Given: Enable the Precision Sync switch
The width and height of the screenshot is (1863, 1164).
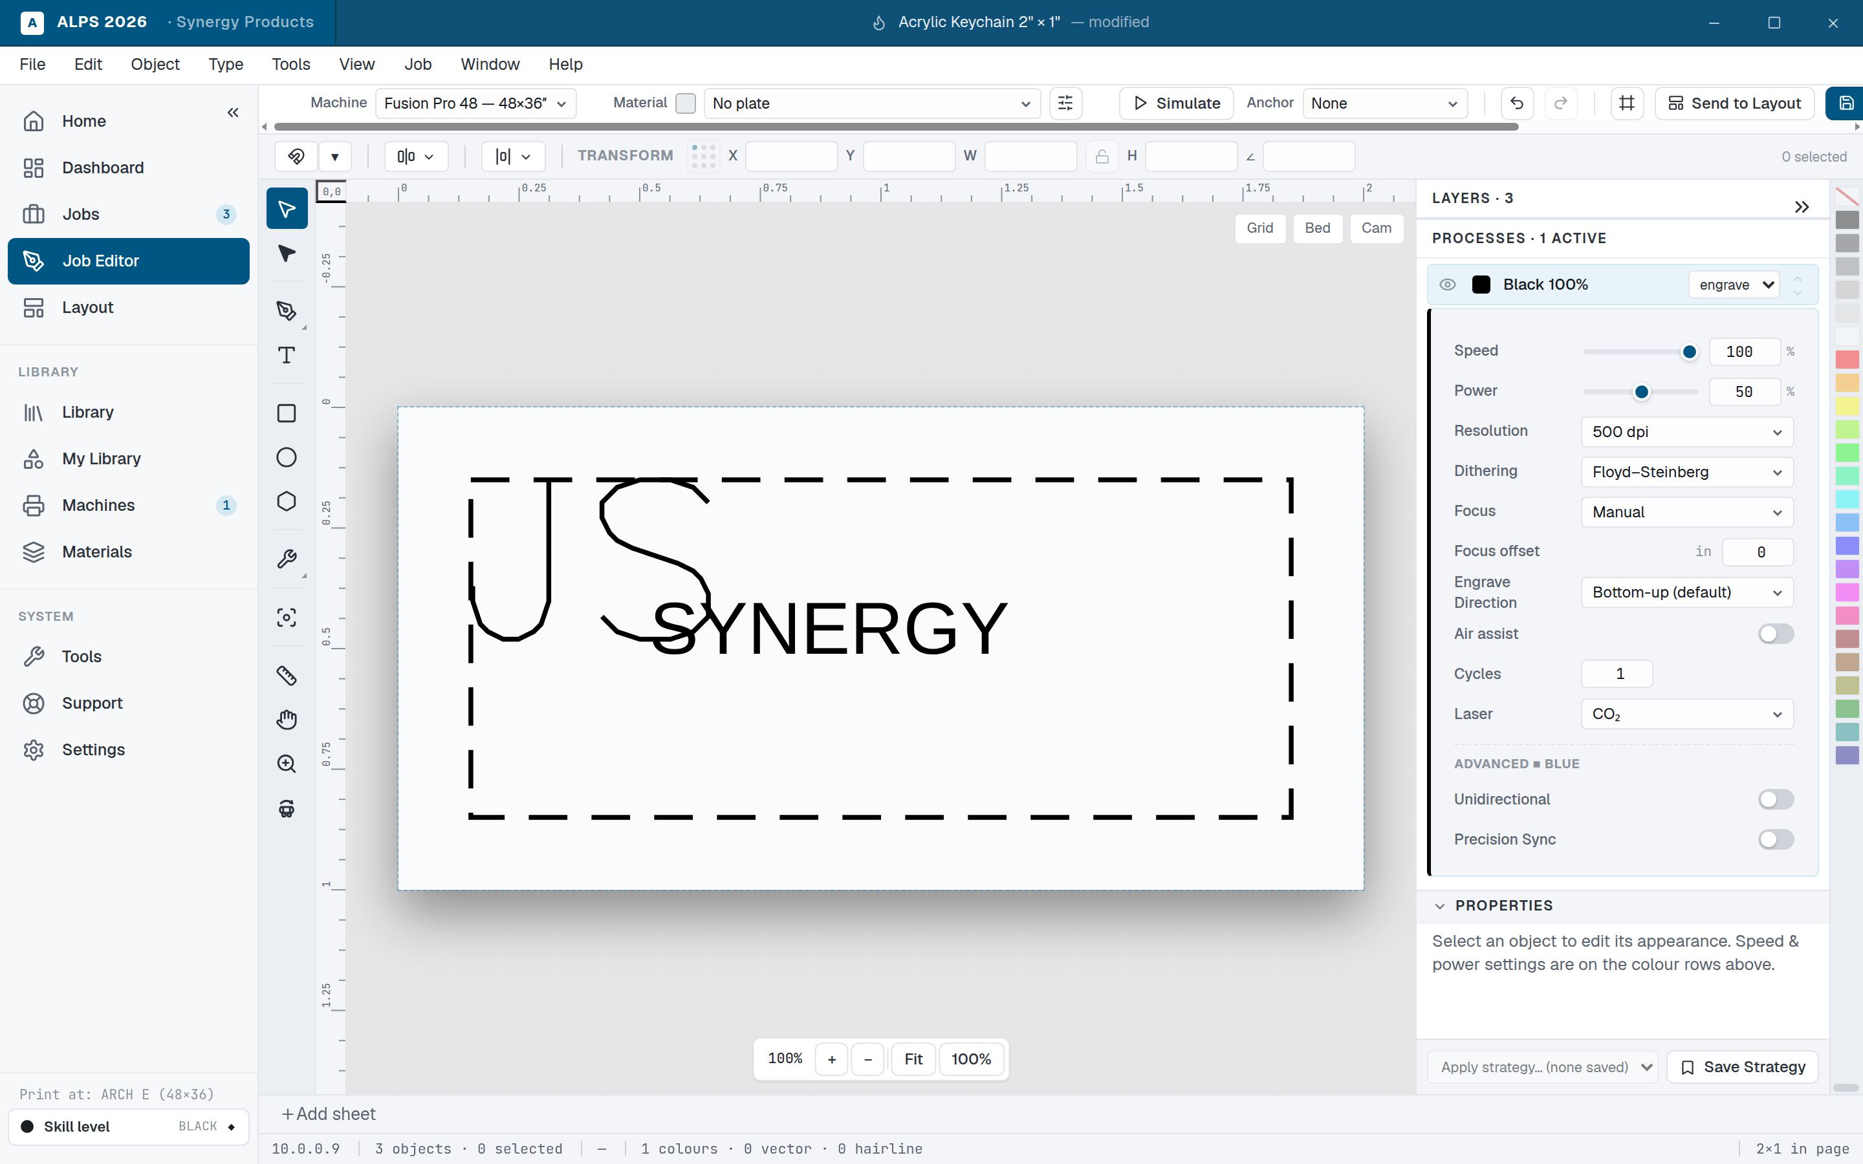Looking at the screenshot, I should pyautogui.click(x=1776, y=839).
